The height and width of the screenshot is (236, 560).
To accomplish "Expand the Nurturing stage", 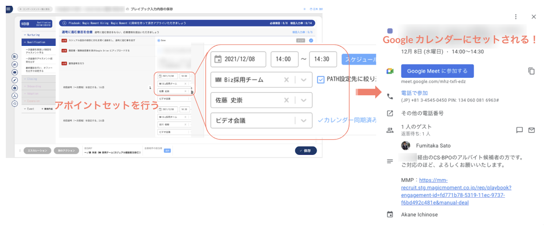I will click(x=38, y=35).
